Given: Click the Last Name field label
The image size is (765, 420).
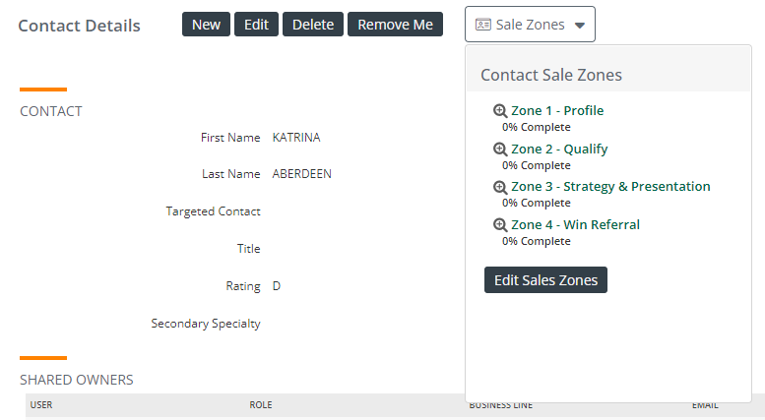Looking at the screenshot, I should tap(230, 174).
